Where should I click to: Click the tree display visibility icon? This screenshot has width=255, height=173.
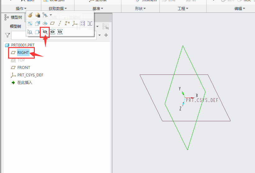click(106, 26)
